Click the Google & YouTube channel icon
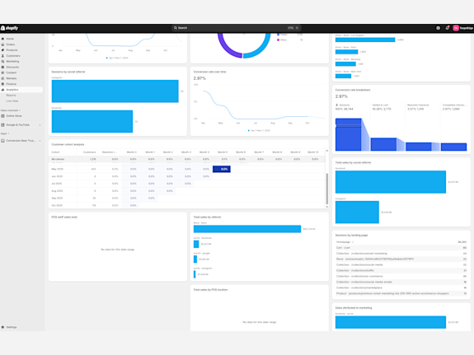Image resolution: width=474 pixels, height=355 pixels. point(2,124)
